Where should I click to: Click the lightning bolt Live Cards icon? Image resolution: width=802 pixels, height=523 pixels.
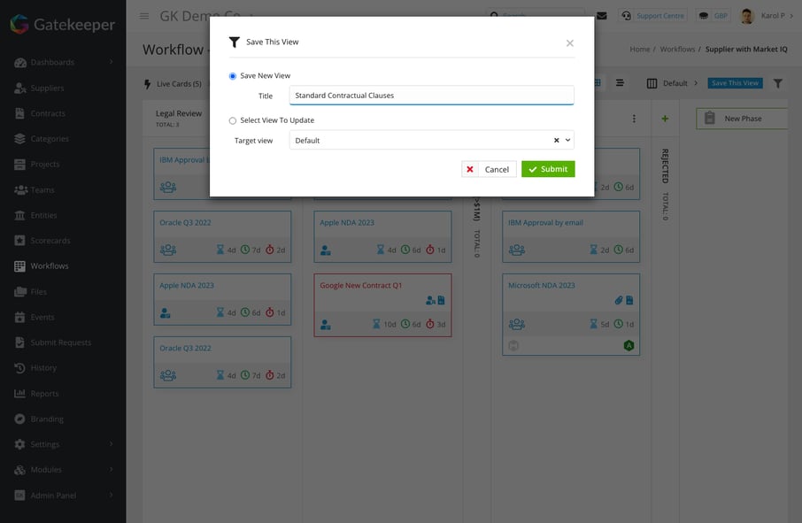click(146, 83)
